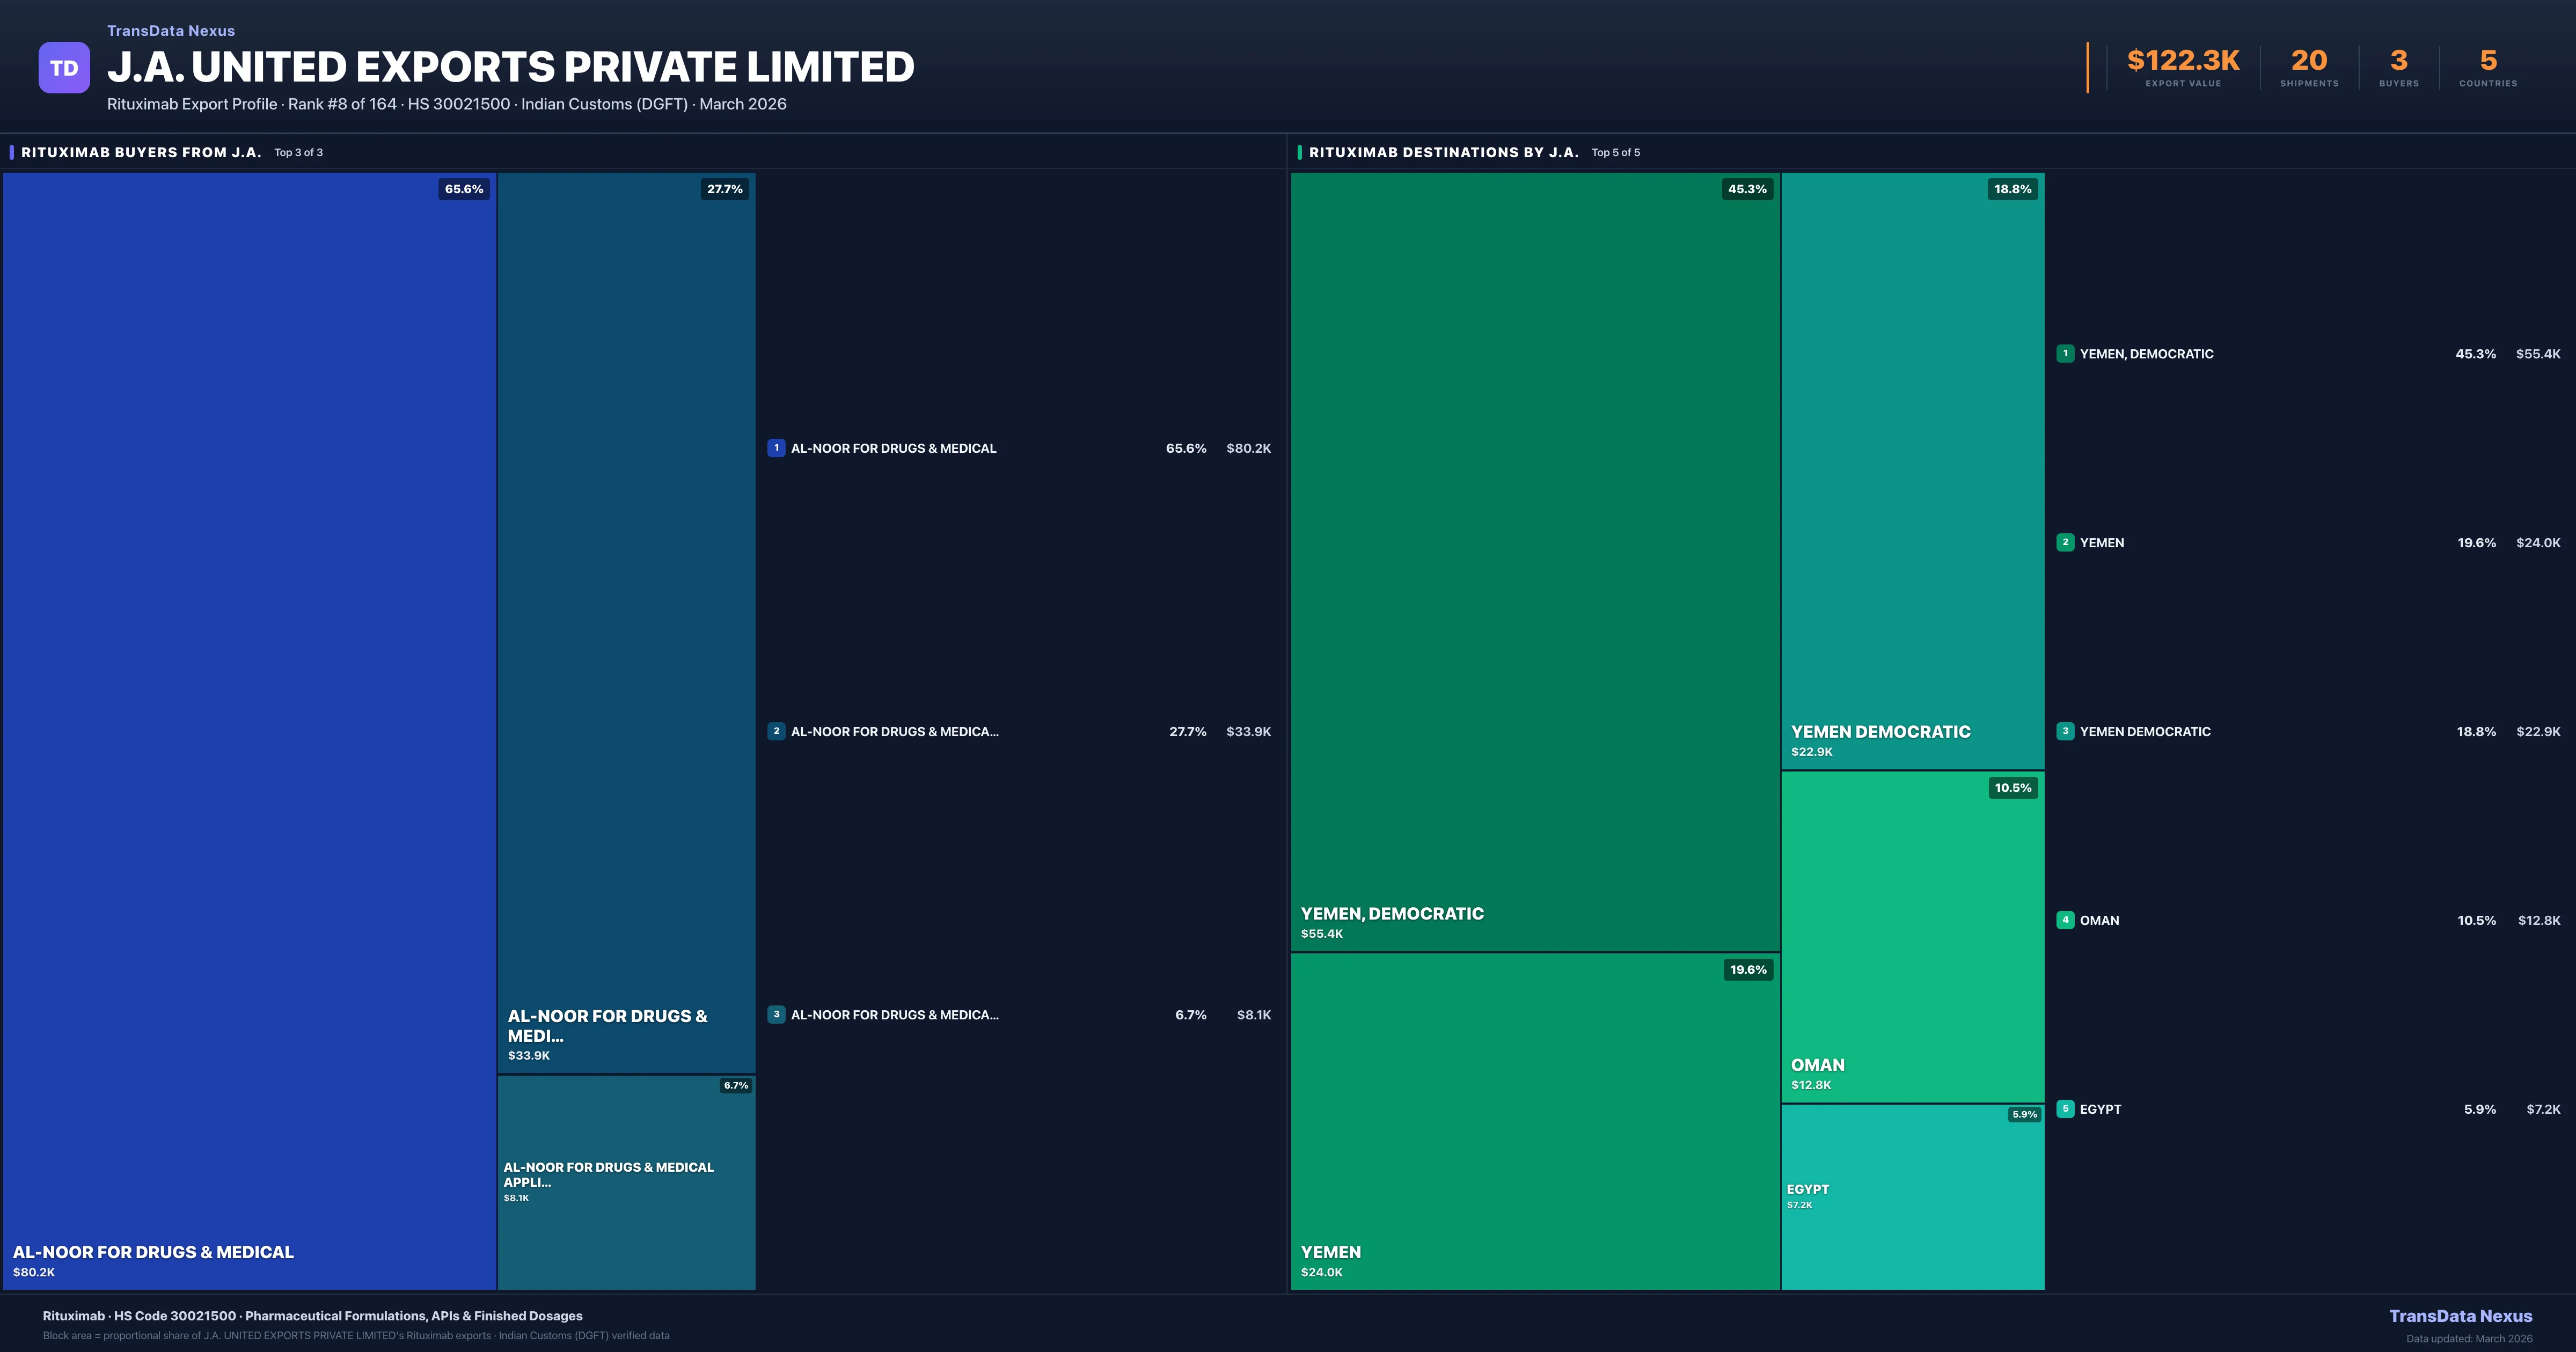Screen dimensions: 2576x1352
Task: Click rank 2 badge next to Yemen
Action: point(2065,542)
